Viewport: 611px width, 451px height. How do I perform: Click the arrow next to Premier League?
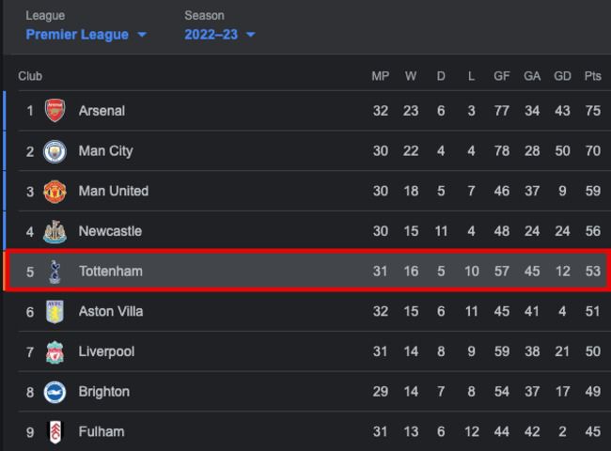142,35
